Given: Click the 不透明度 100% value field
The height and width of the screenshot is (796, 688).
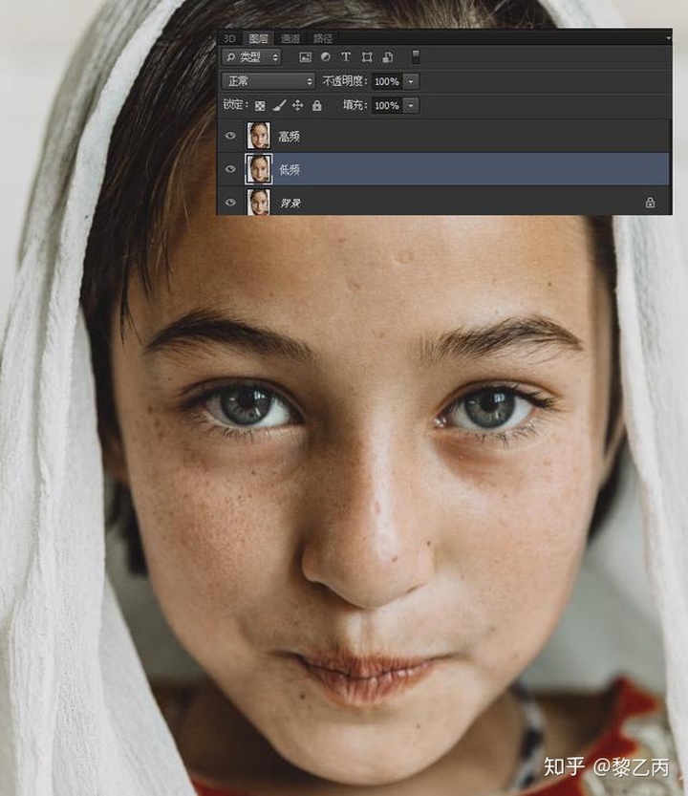Looking at the screenshot, I should (387, 81).
